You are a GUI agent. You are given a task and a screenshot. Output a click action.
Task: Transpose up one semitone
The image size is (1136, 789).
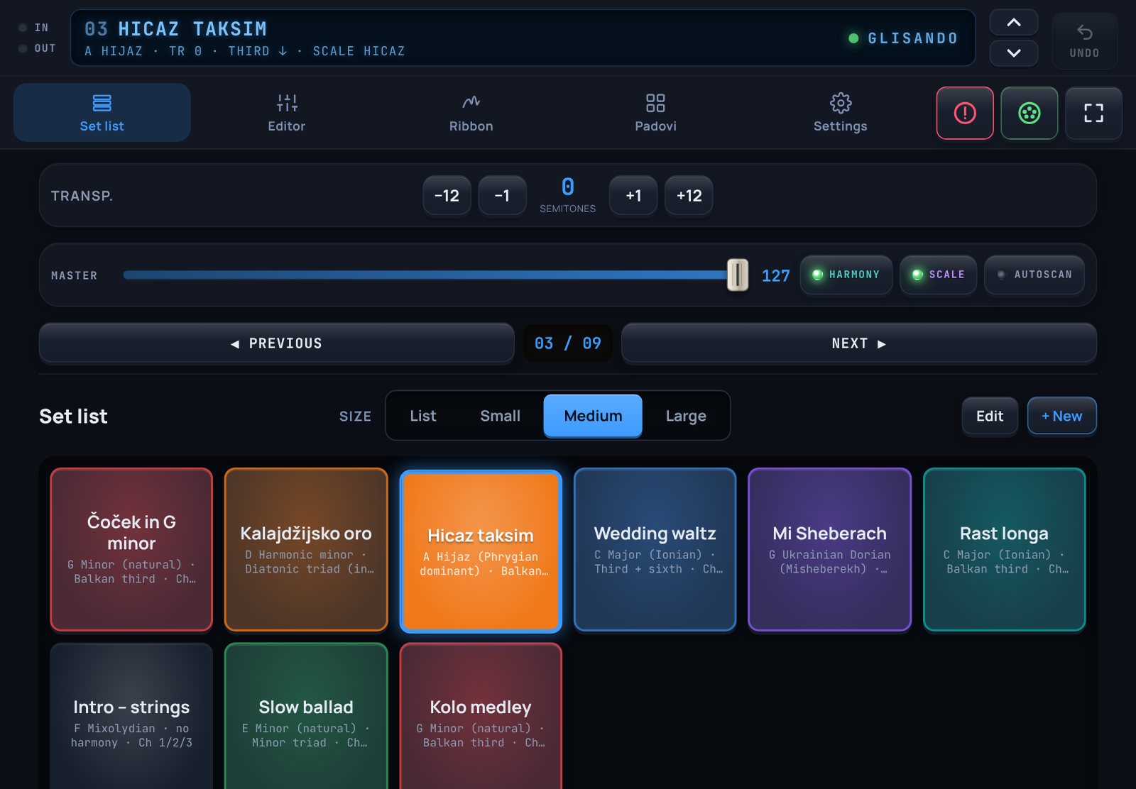click(x=633, y=196)
